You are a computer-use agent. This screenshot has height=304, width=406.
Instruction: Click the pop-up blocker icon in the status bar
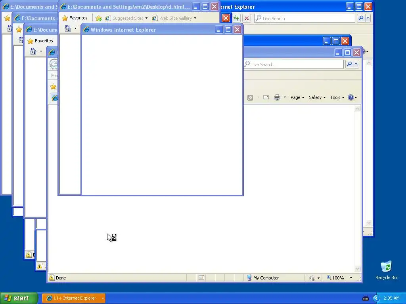(201, 278)
